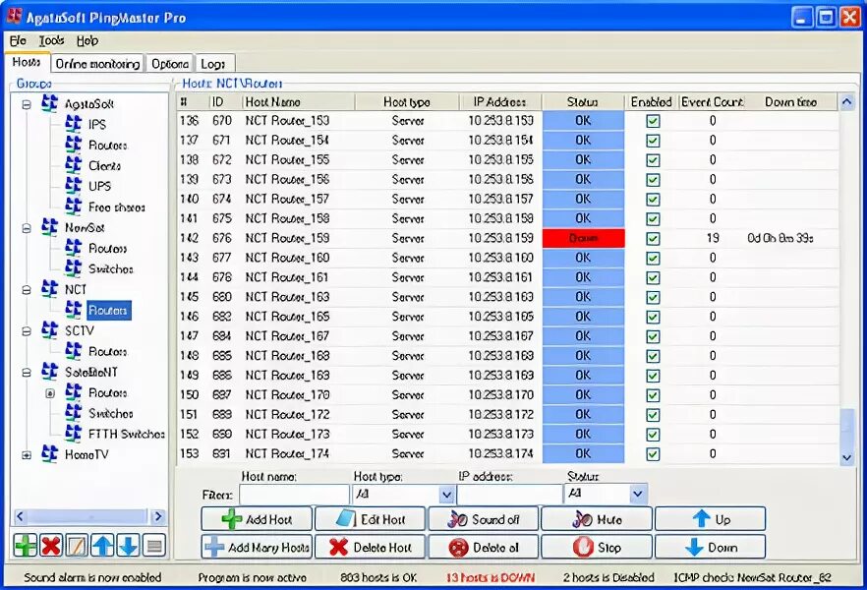Open the Tools menu
Screen dimensions: 867x590
pyautogui.click(x=51, y=40)
